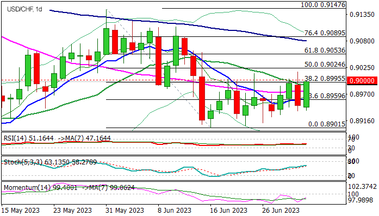Screen dimensions: 379x216
Task: Select the USD/CHF, 1d chart title
Action: click(24, 9)
